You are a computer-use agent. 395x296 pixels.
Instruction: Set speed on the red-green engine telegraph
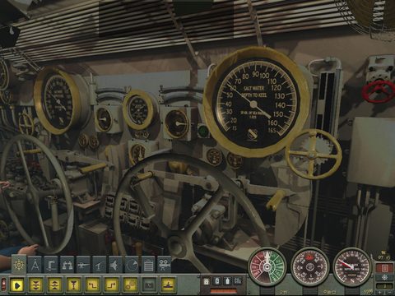click(267, 266)
